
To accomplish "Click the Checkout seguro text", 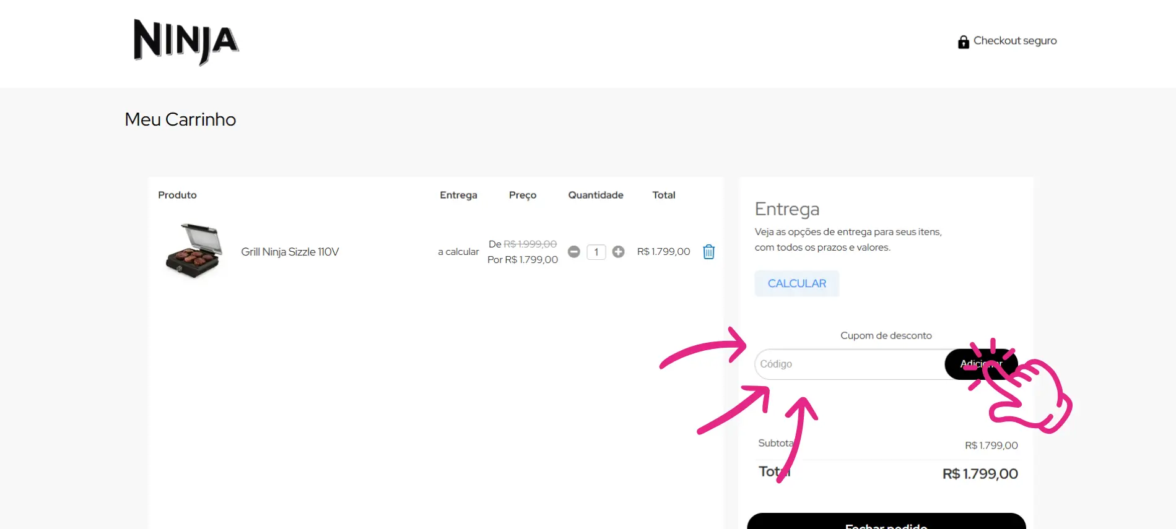I will (x=1015, y=41).
